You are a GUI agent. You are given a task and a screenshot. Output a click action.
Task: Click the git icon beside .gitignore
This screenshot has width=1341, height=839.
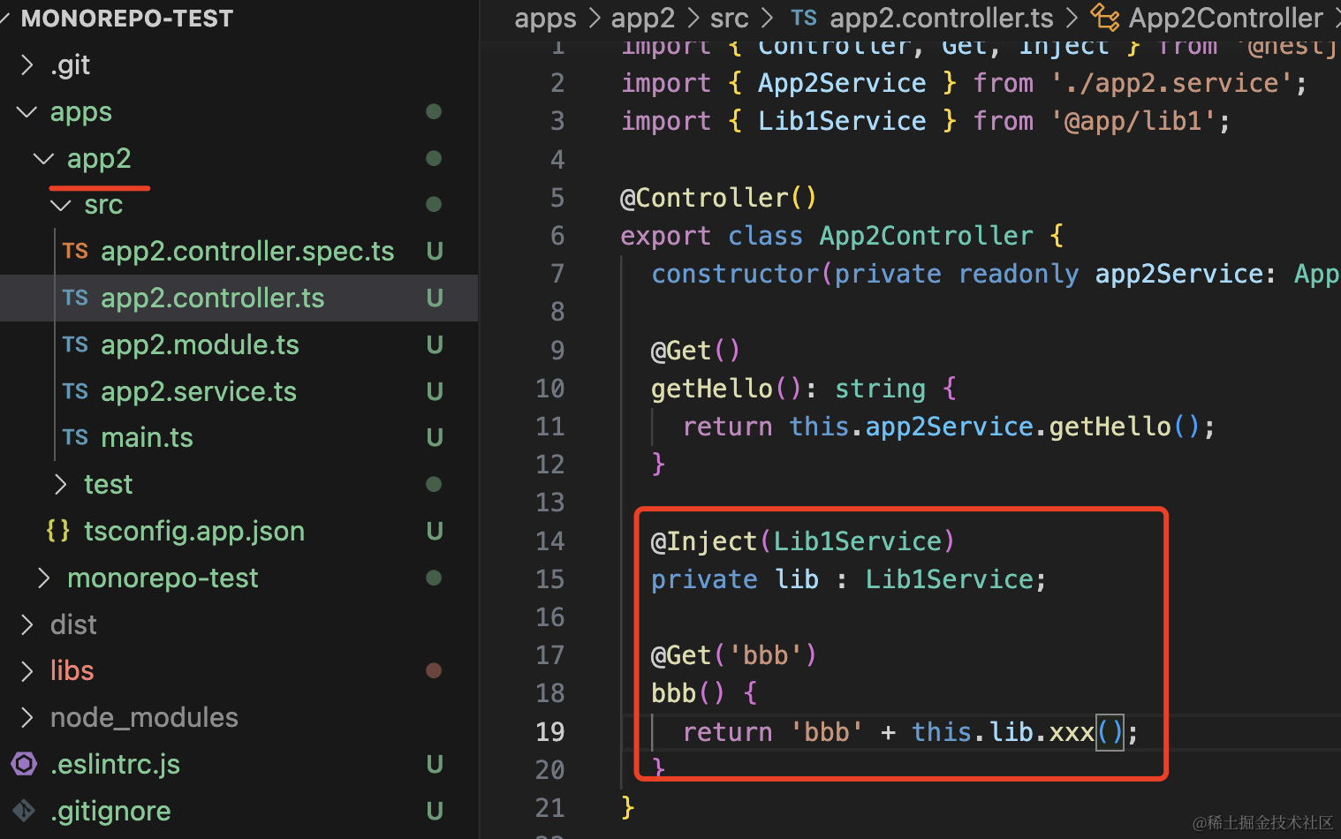24,810
